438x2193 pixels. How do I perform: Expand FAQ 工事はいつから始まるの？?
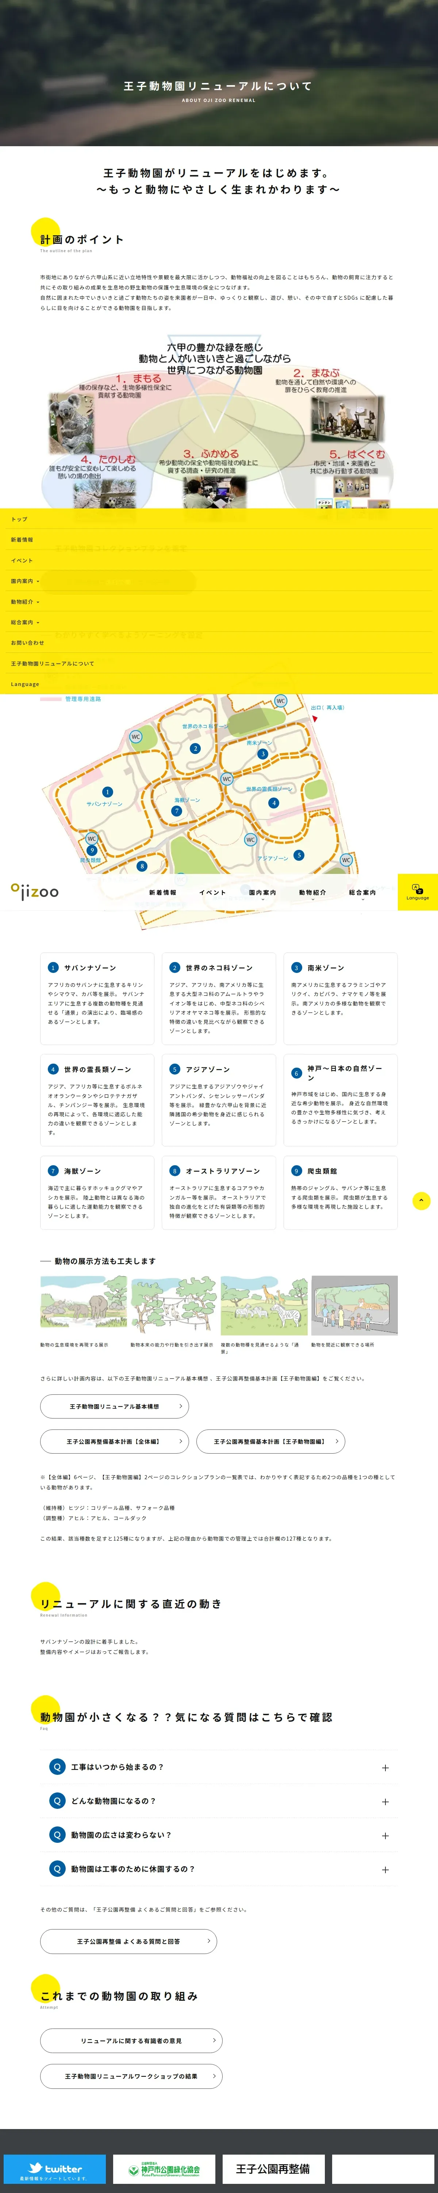click(x=219, y=1766)
